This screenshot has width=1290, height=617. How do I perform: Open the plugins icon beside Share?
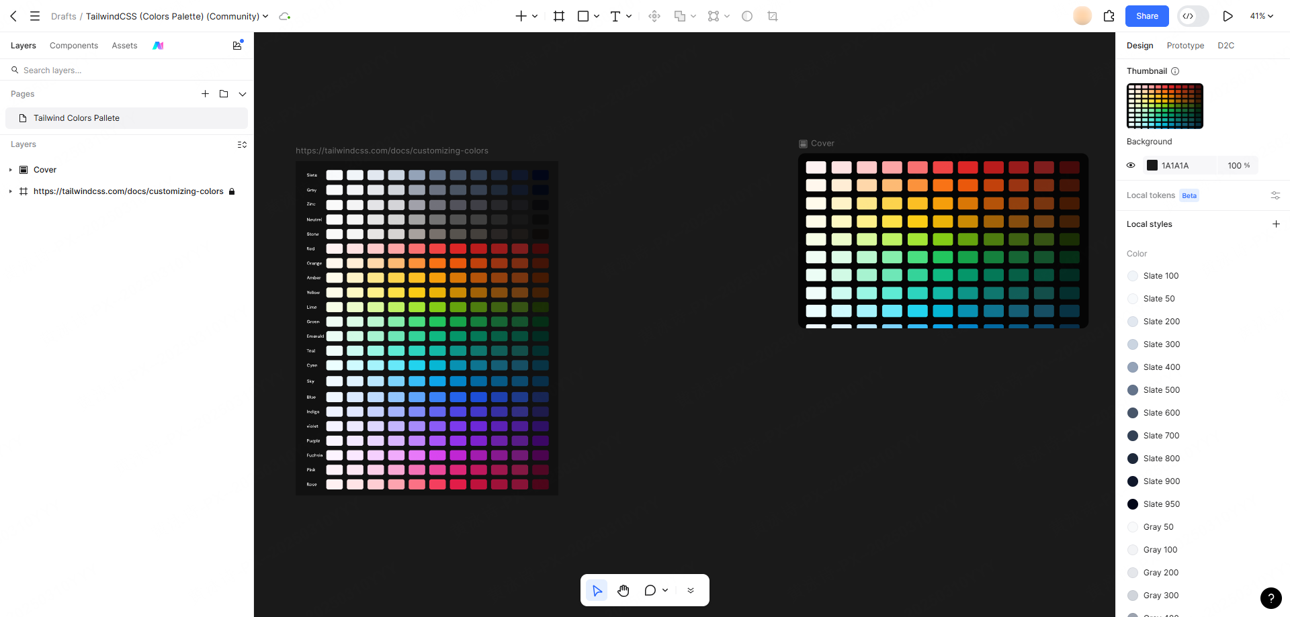(1109, 16)
